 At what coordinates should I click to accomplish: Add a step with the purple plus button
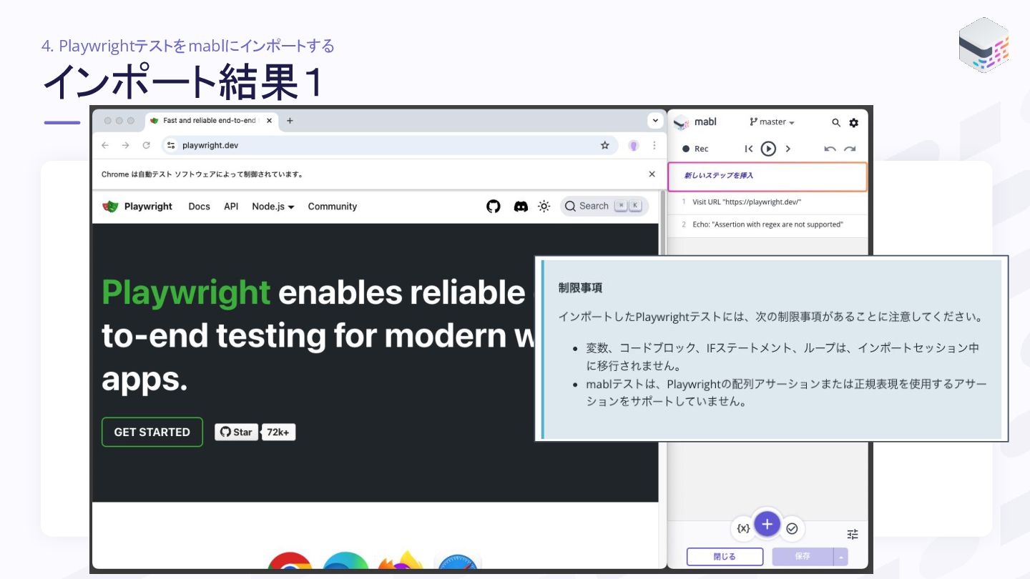767,524
